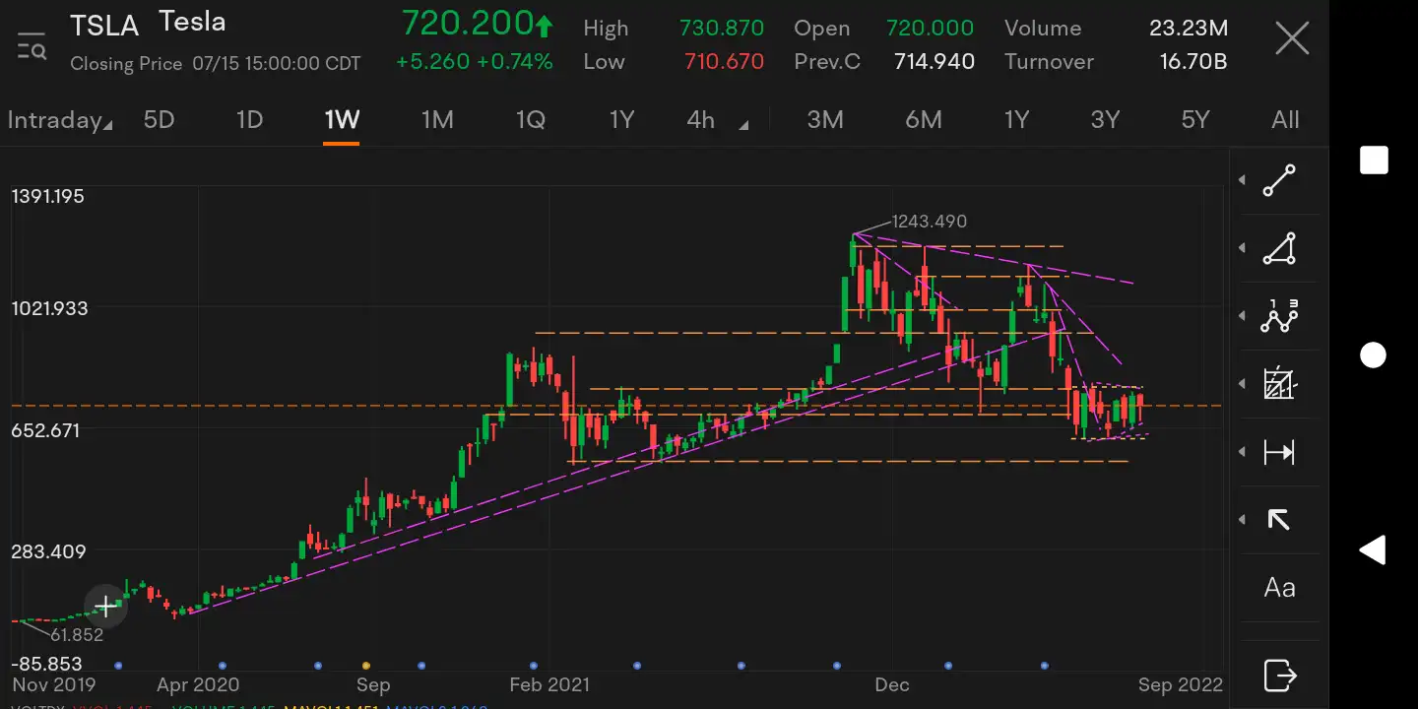
Task: Select the triangle shape drawing tool
Action: coord(1279,249)
